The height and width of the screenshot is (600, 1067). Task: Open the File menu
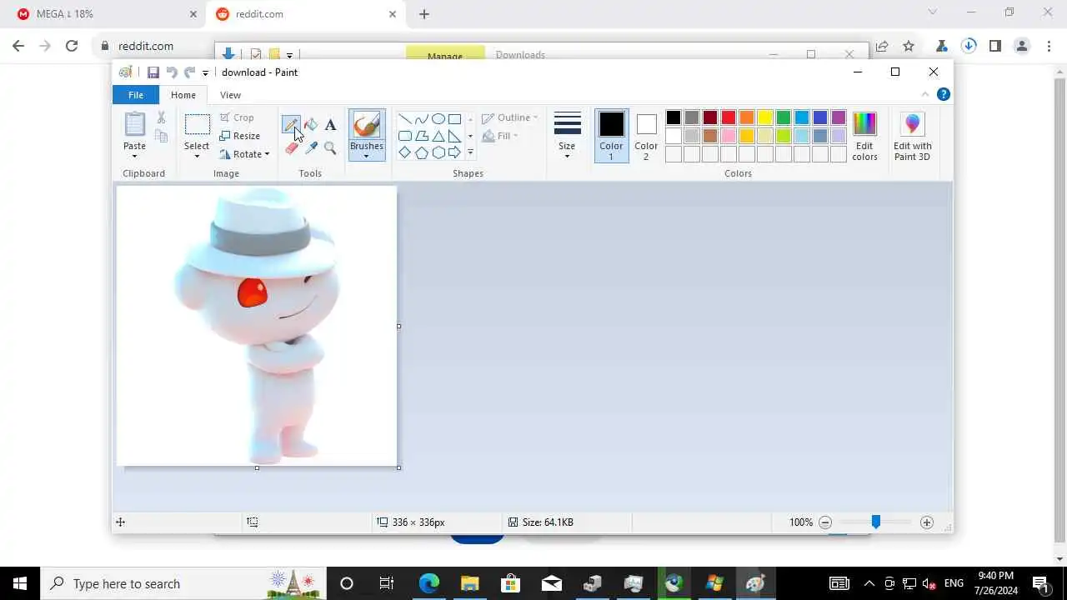click(x=135, y=95)
